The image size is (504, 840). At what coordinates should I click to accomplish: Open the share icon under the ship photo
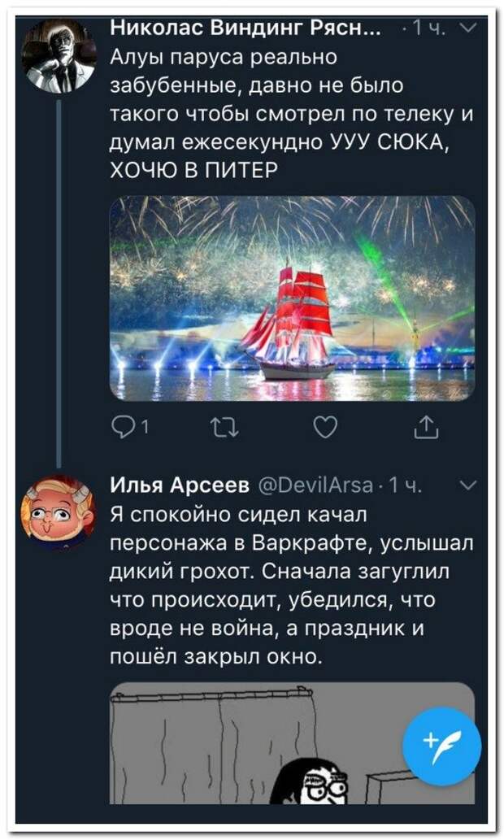[427, 428]
